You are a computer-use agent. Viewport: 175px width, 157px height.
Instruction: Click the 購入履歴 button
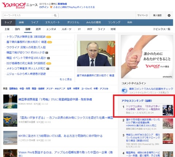tap(157, 15)
